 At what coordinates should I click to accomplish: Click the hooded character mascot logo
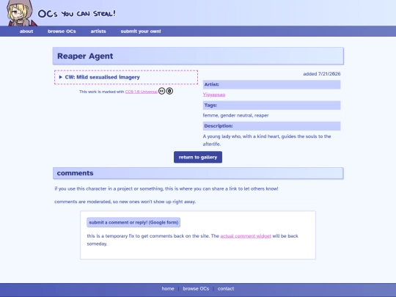[21, 13]
